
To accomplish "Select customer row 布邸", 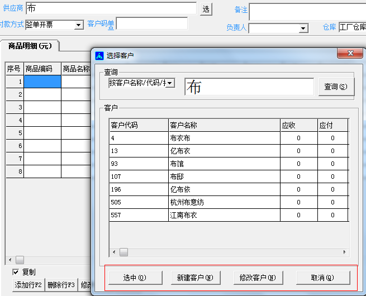I will click(x=229, y=176).
